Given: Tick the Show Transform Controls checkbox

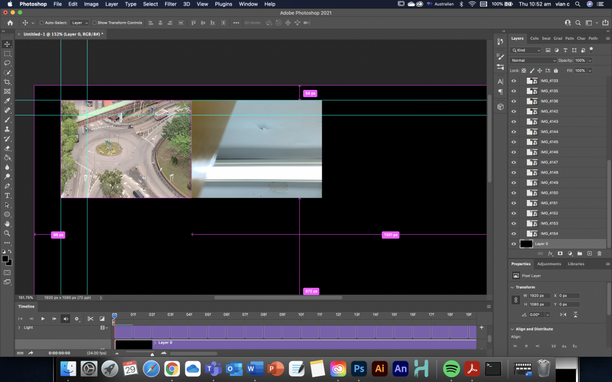Looking at the screenshot, I should 94,23.
